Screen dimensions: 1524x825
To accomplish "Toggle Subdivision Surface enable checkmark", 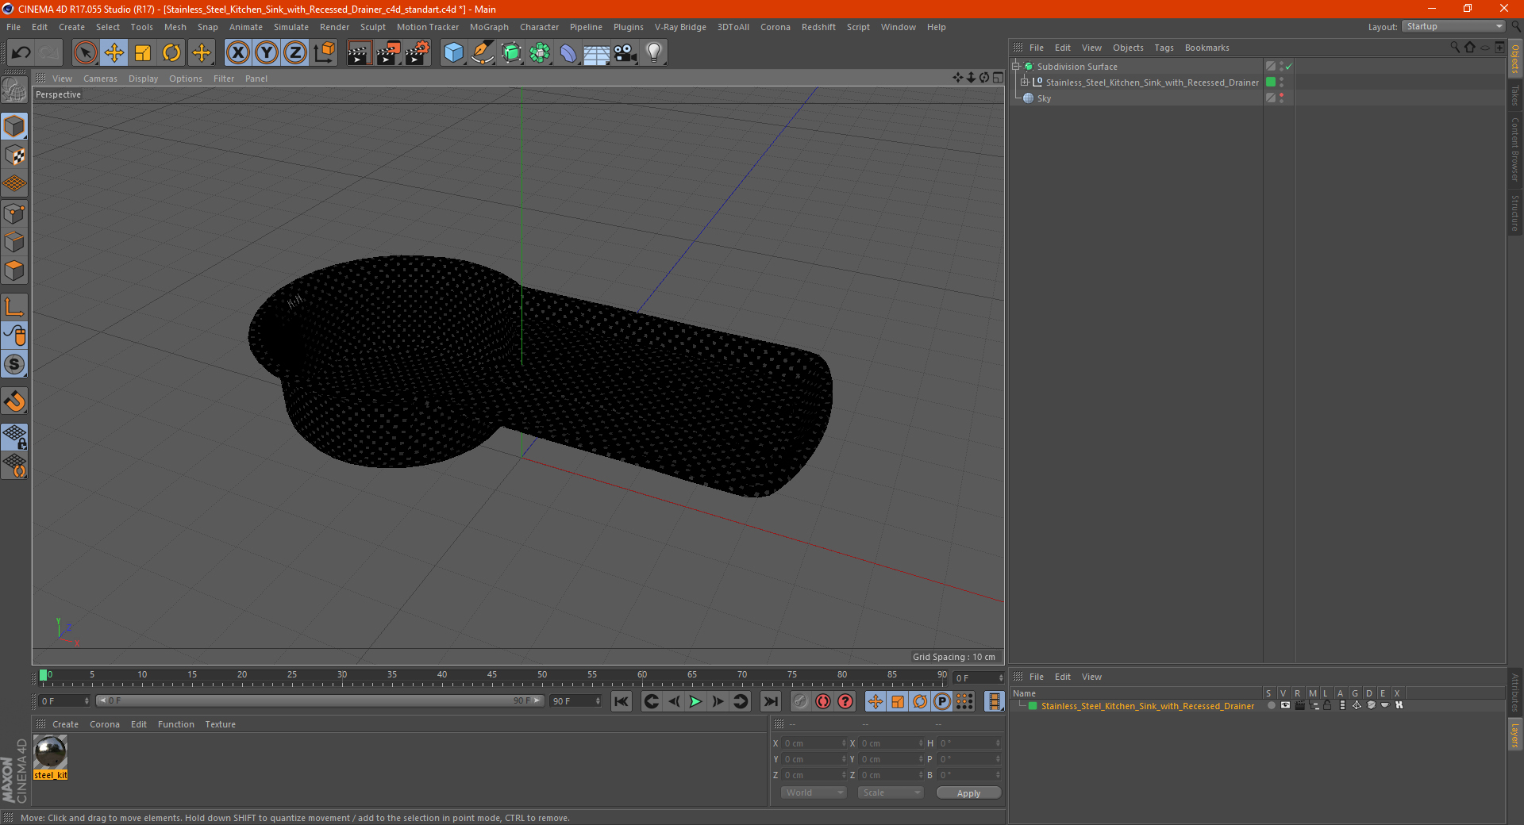I will (1288, 67).
